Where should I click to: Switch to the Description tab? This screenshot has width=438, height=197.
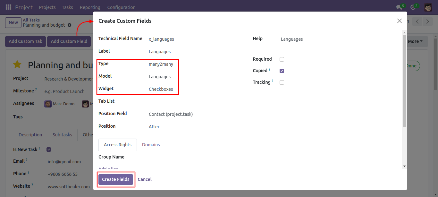click(x=30, y=135)
